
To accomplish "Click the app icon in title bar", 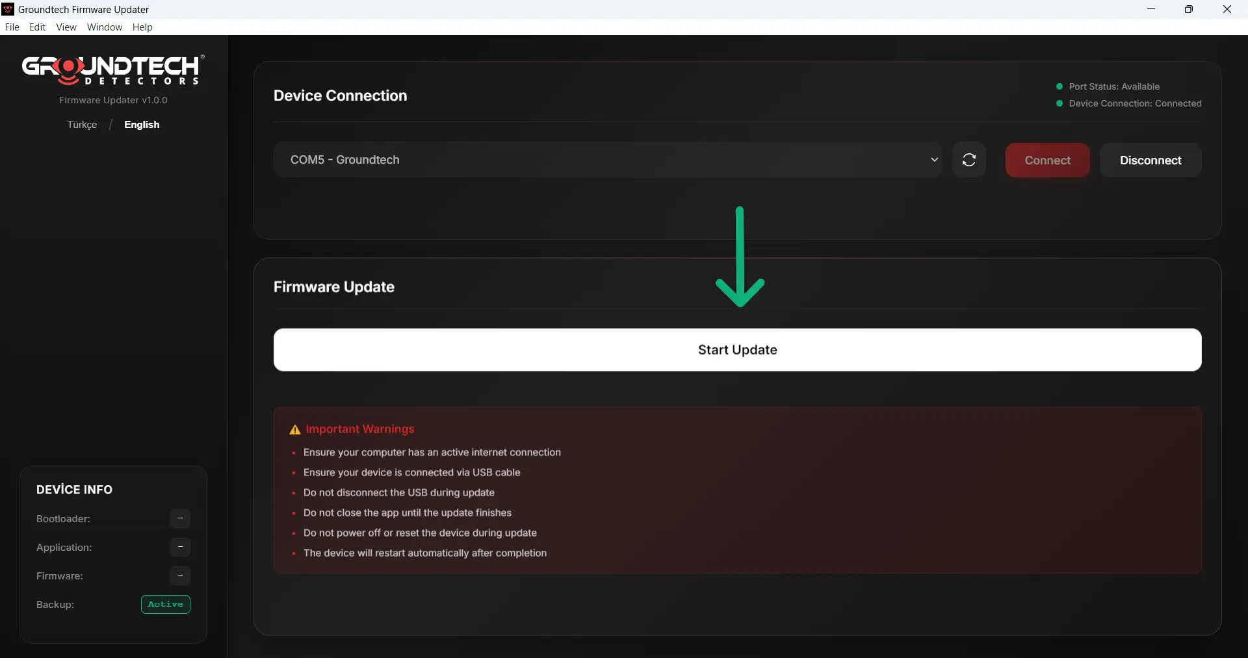I will [x=8, y=9].
